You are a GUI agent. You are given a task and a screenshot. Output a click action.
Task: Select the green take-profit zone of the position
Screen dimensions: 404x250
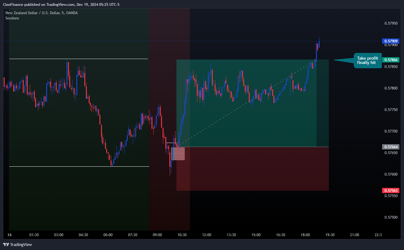(252, 103)
